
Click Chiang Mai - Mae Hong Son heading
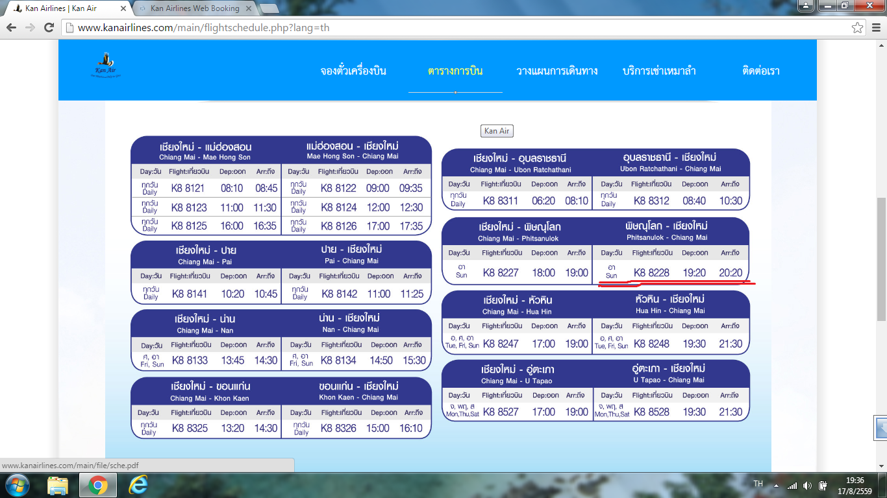pyautogui.click(x=205, y=158)
